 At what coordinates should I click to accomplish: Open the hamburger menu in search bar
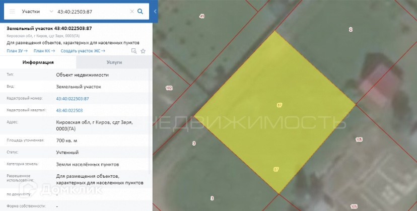12,12
